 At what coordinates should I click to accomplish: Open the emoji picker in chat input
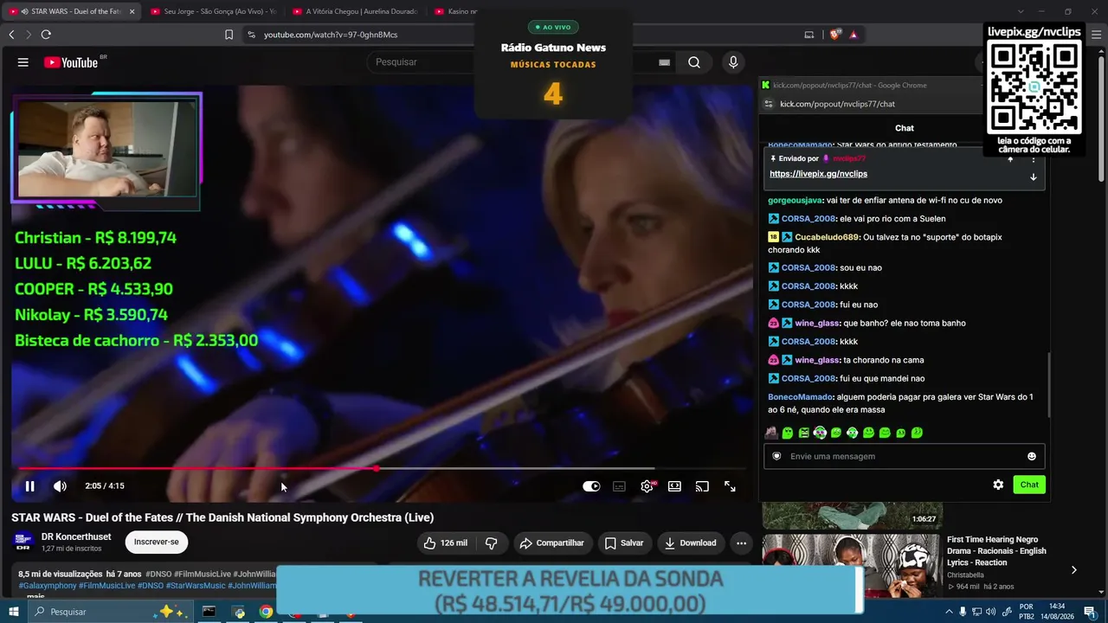(1032, 456)
